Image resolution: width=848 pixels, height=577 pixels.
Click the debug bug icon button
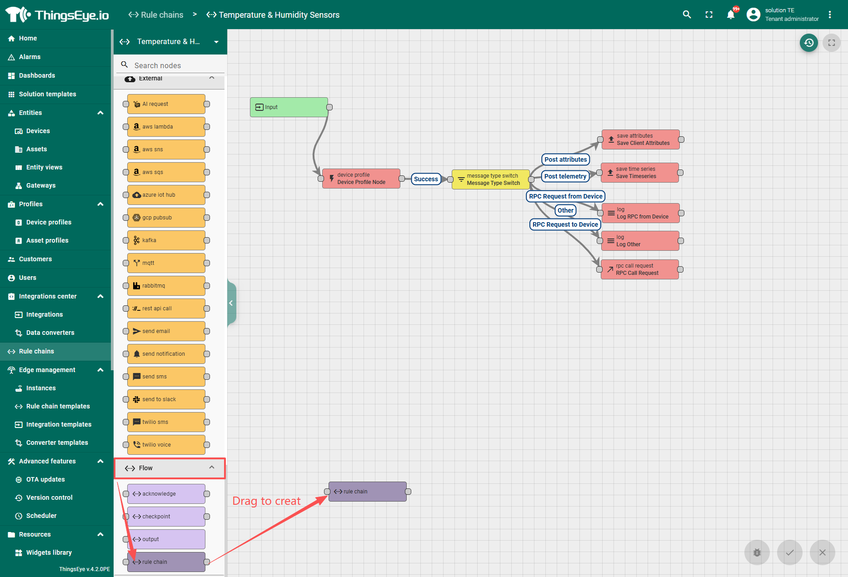[x=757, y=552]
